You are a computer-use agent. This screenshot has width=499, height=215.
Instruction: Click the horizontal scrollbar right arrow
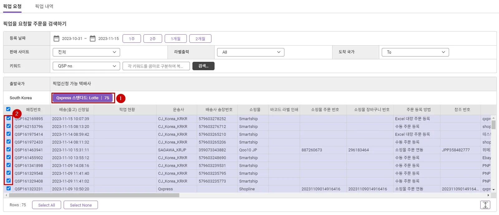click(488, 195)
